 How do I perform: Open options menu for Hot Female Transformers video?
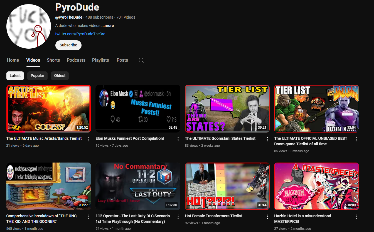267,216
